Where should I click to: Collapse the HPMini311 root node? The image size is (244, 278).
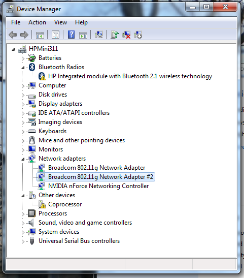click(x=14, y=49)
